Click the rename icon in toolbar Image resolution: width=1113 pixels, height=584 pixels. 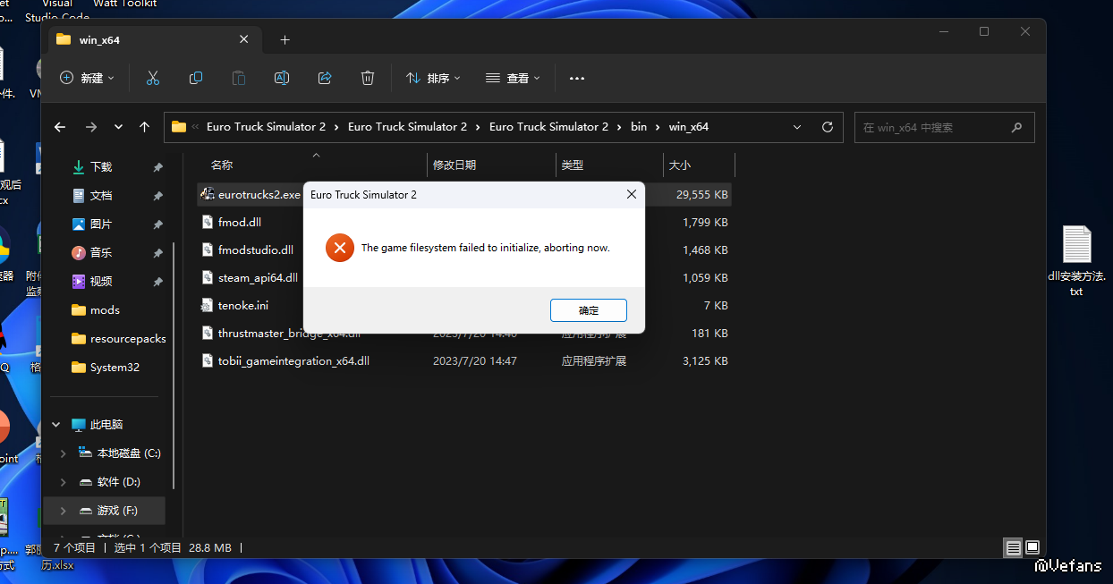pos(282,79)
